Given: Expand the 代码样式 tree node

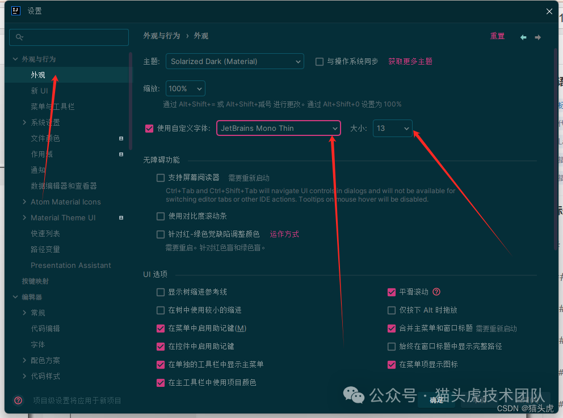Looking at the screenshot, I should tap(24, 376).
